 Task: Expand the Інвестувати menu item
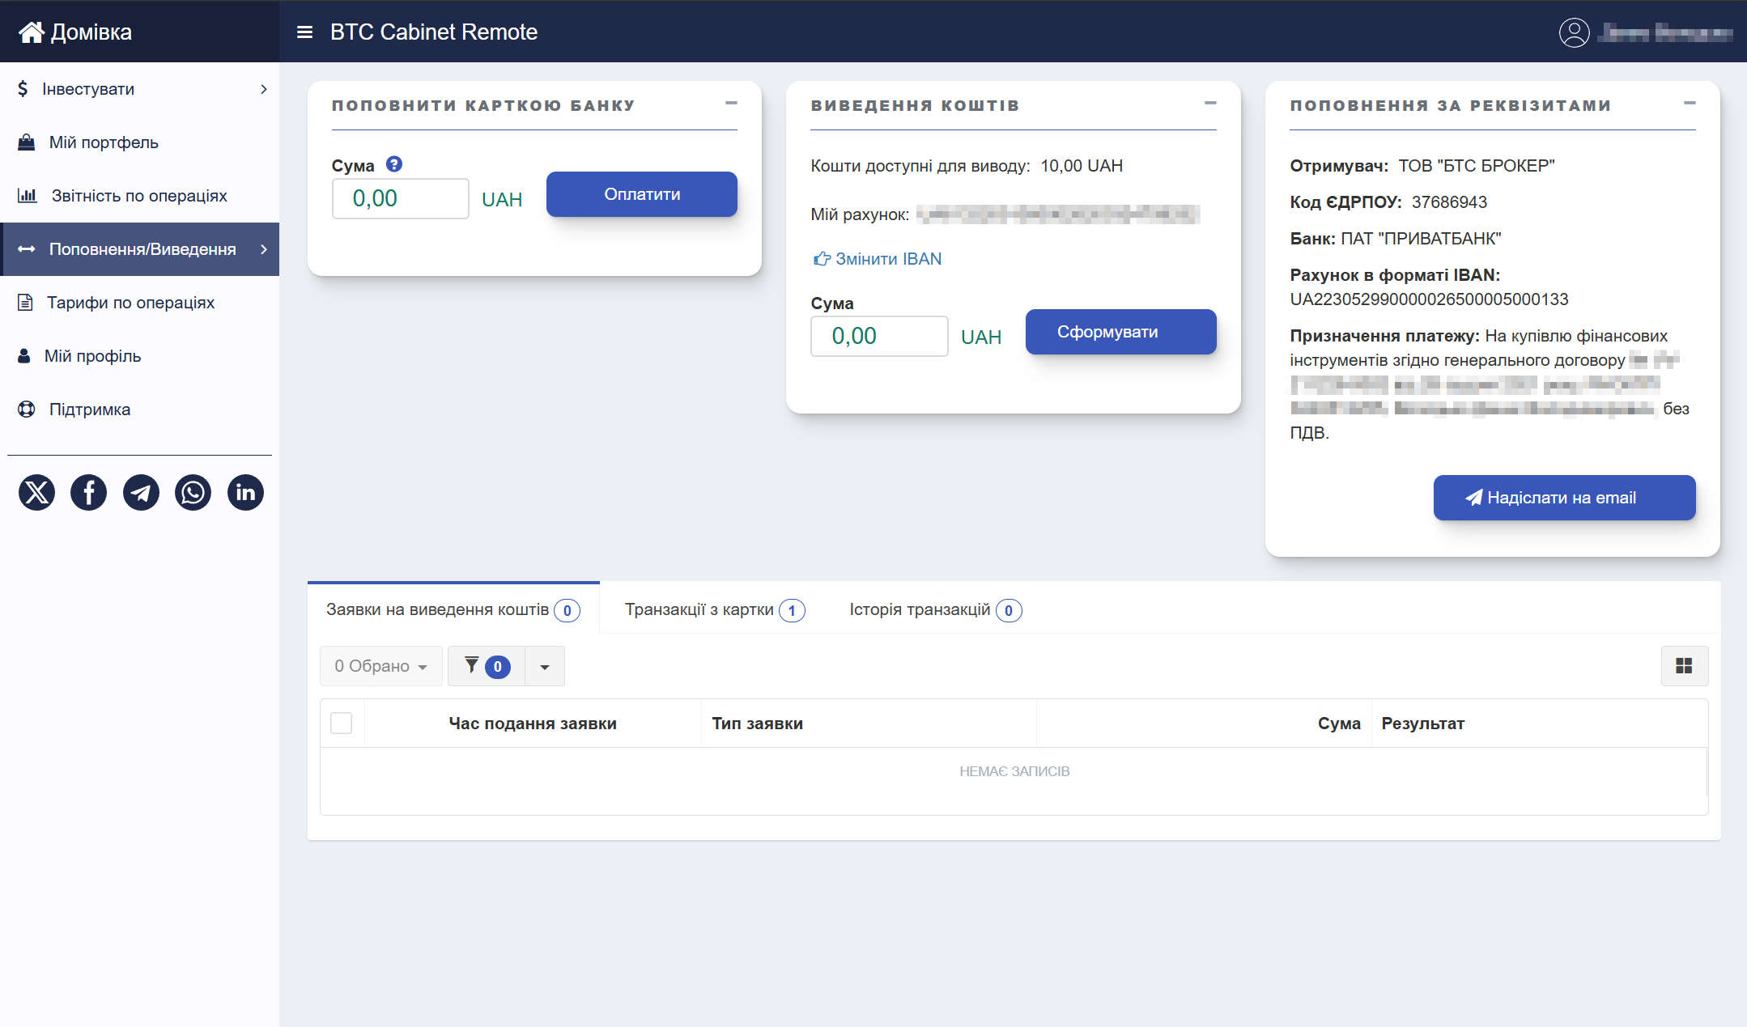point(139,89)
